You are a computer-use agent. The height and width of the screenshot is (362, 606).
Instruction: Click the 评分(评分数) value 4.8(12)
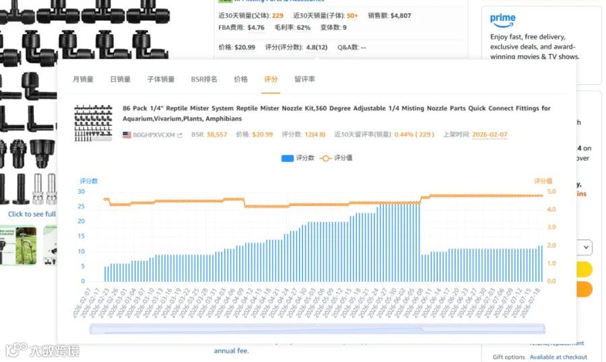point(316,47)
